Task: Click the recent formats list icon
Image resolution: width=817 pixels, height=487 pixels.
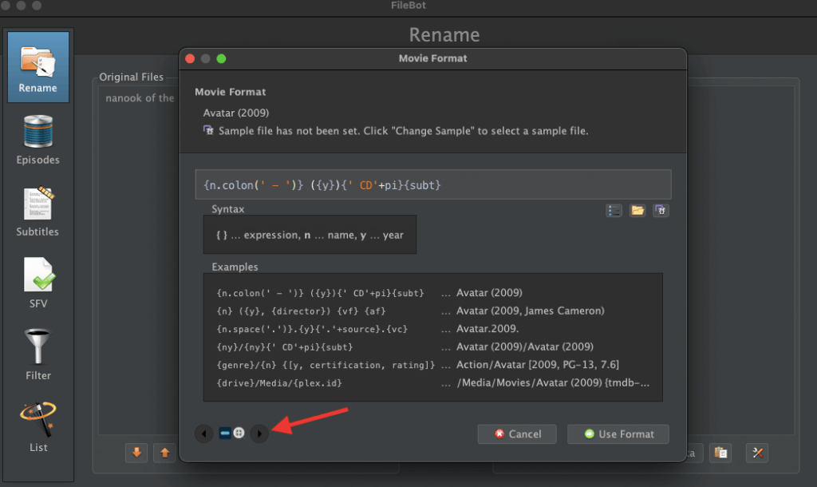Action: [614, 211]
